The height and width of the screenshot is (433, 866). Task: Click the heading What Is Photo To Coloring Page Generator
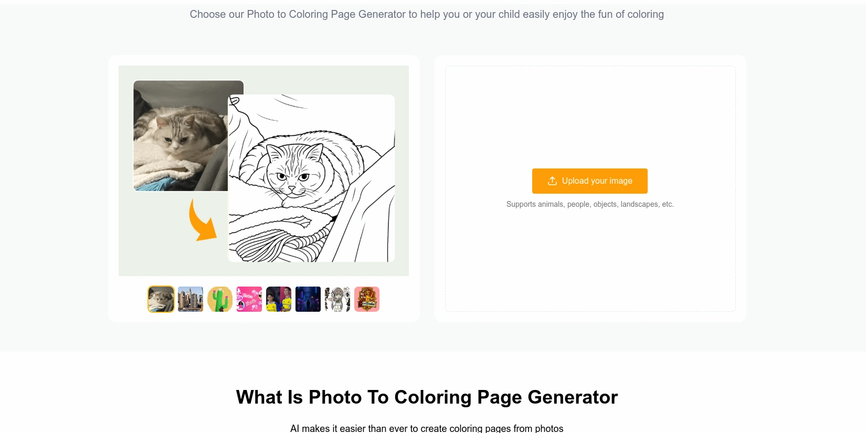427,397
